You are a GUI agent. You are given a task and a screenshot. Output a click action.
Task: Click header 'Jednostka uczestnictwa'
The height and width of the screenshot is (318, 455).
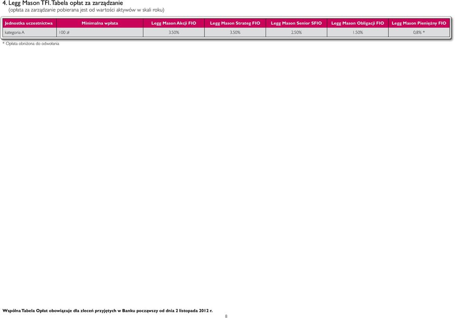29,23
